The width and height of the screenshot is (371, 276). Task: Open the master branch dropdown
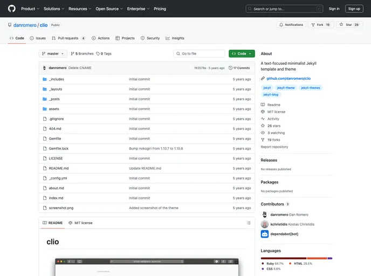click(53, 54)
